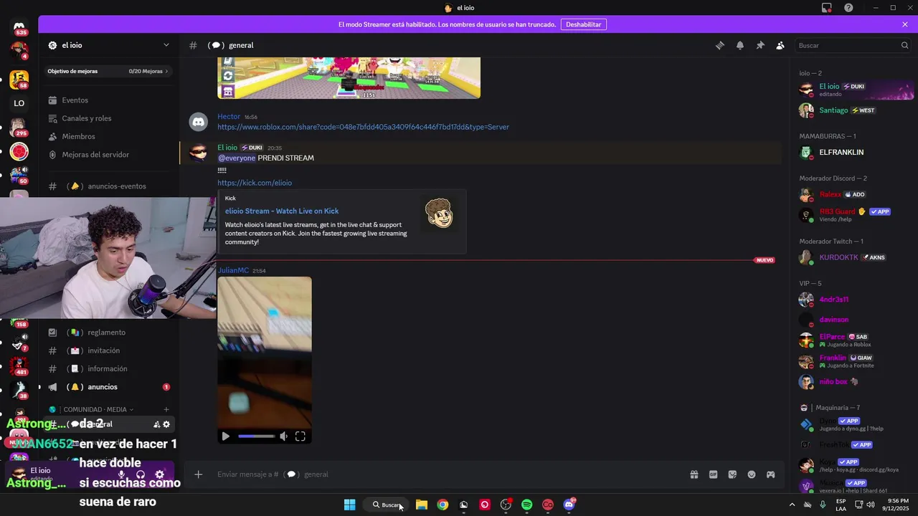Open the Dyno app in the member list
Screen dimensions: 918x516
point(855,424)
